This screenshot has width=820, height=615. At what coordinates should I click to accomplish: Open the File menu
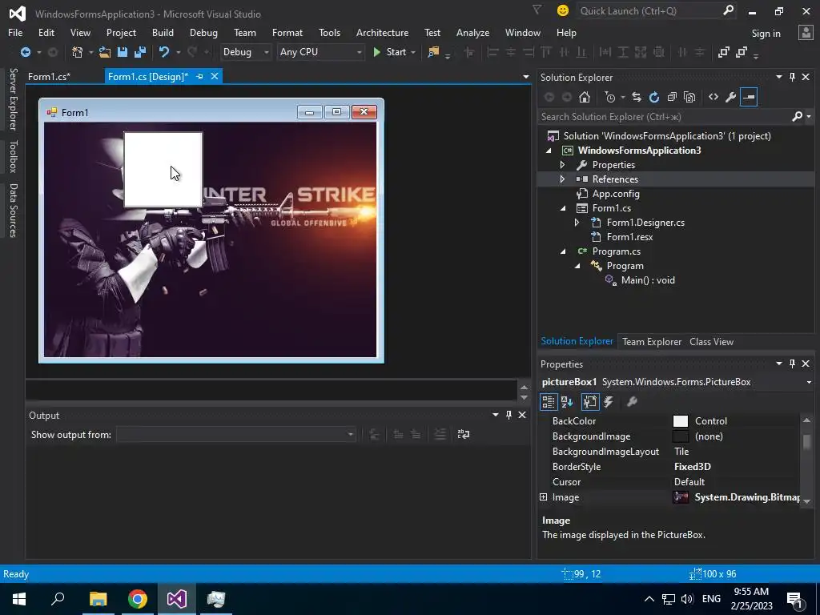pos(15,32)
